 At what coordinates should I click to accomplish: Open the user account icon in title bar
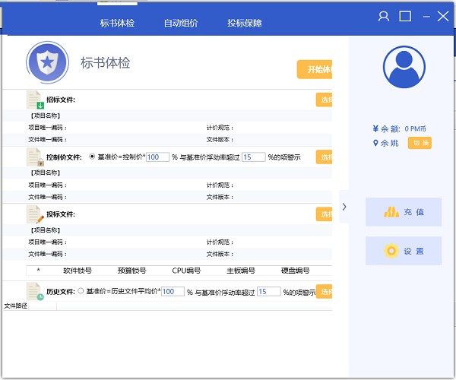(384, 16)
